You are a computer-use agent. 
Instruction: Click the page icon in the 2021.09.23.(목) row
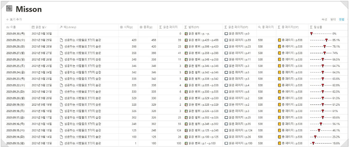coord(61,79)
